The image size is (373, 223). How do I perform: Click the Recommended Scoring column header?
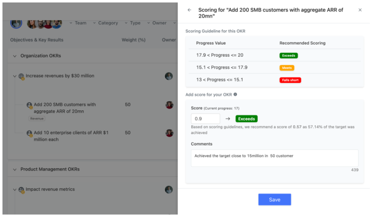point(302,43)
